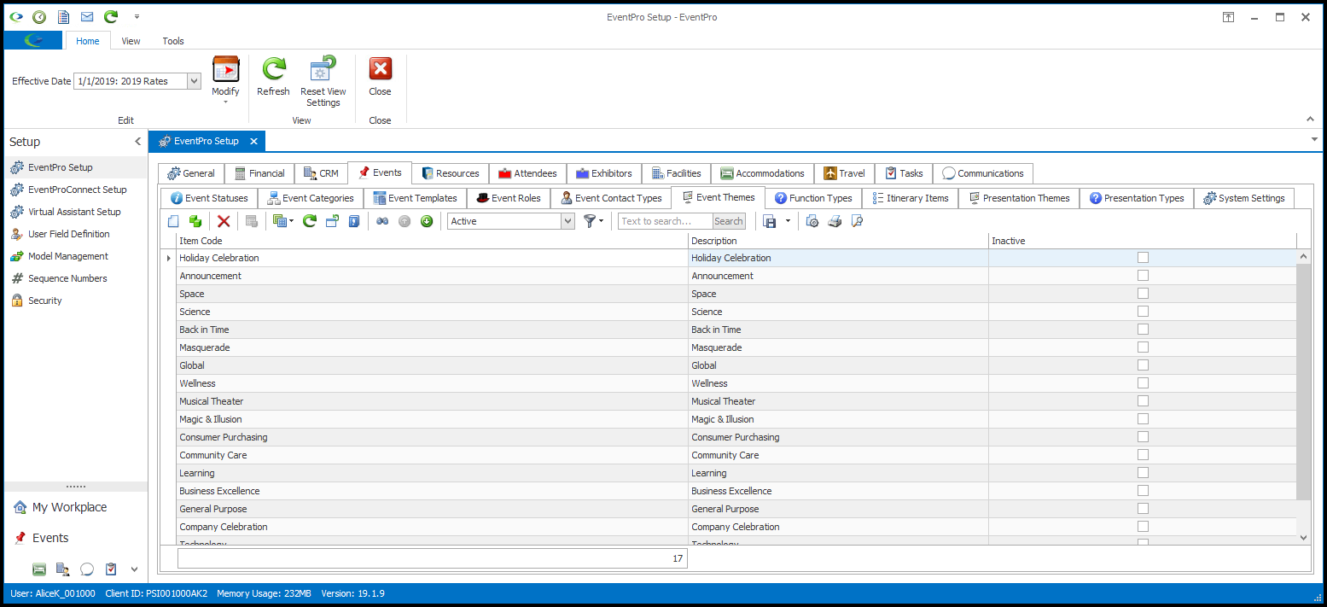The height and width of the screenshot is (607, 1327).
Task: Click the green move-down arrow icon
Action: 427,221
